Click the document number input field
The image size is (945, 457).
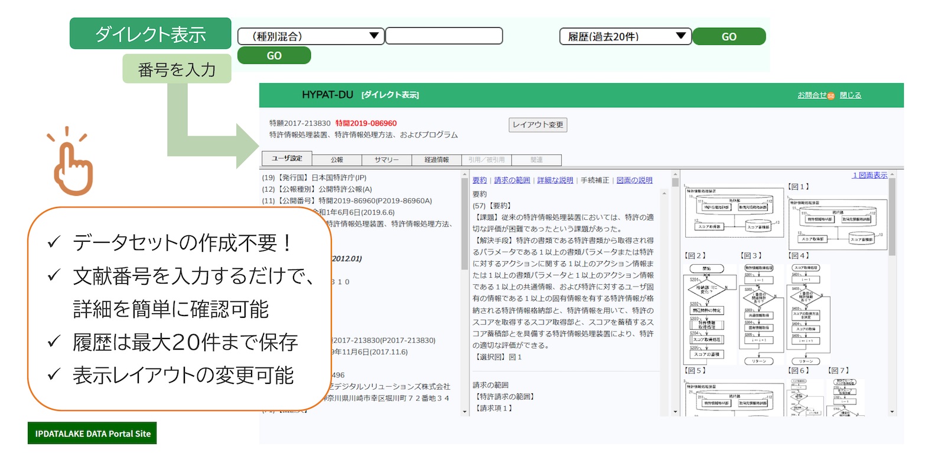(444, 36)
